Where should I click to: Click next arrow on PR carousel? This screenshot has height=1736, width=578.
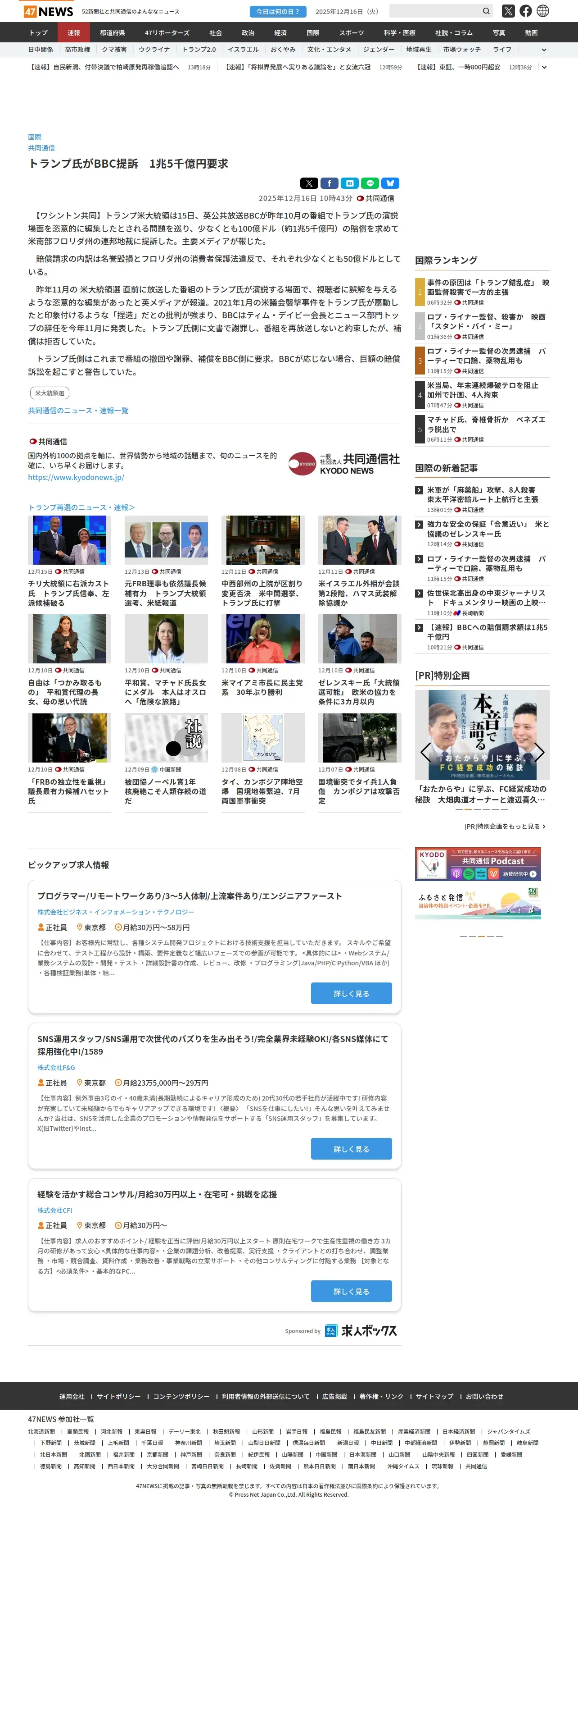pyautogui.click(x=540, y=752)
